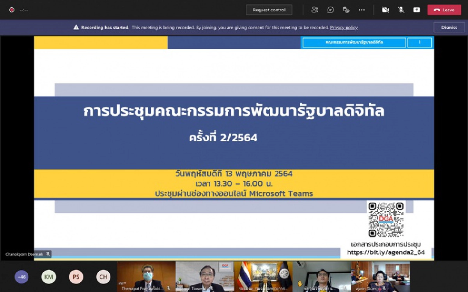
Task: Open the participants panel icon
Action: point(315,10)
